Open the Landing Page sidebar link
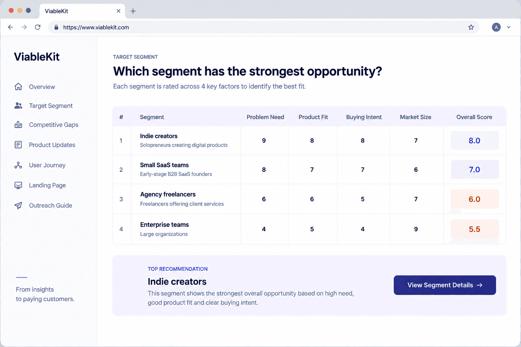 (x=47, y=185)
